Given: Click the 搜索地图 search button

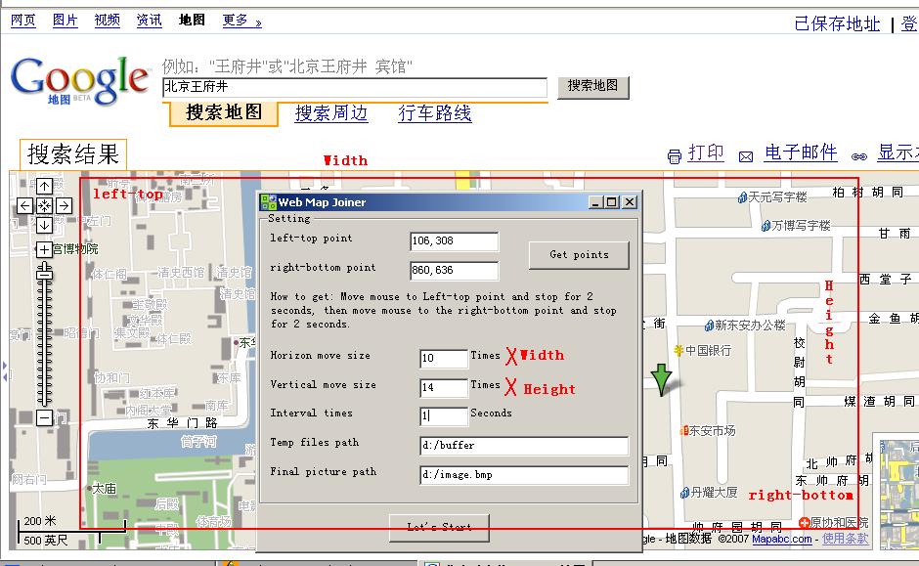Looking at the screenshot, I should (x=592, y=87).
